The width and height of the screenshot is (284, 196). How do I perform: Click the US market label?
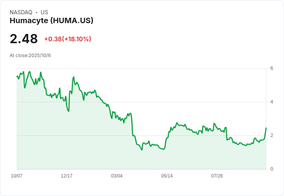click(x=44, y=12)
